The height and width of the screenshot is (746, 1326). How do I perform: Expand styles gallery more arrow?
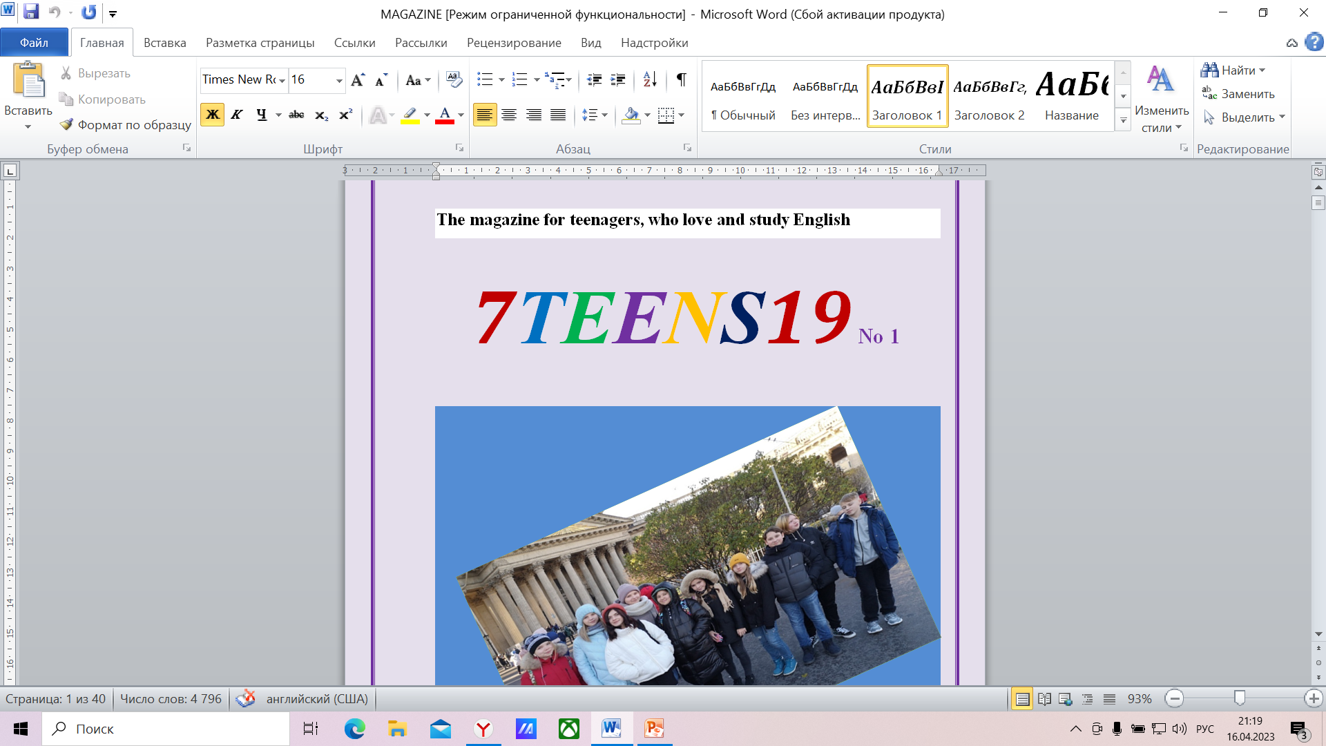[1124, 120]
